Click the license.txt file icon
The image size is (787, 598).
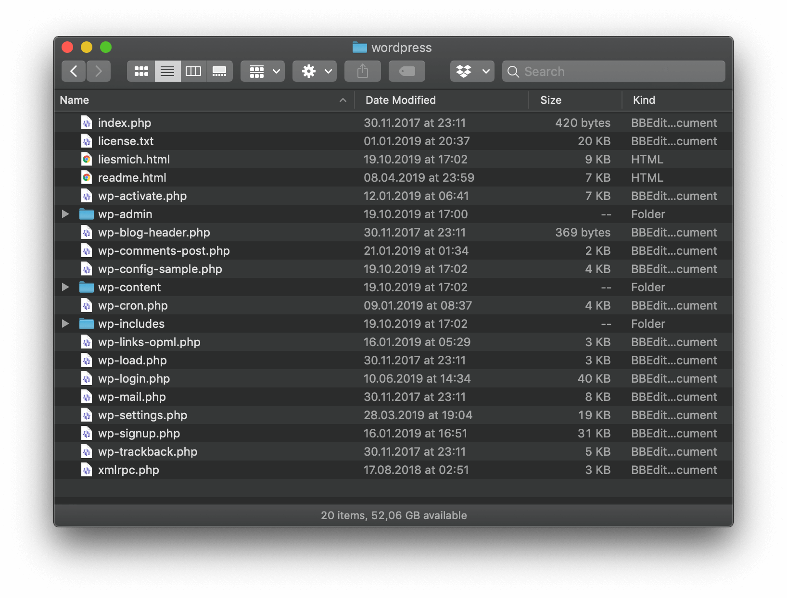(x=87, y=141)
